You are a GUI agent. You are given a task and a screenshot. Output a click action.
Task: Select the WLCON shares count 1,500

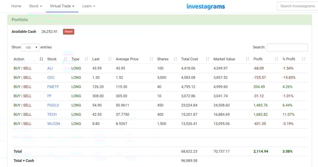click(x=162, y=124)
